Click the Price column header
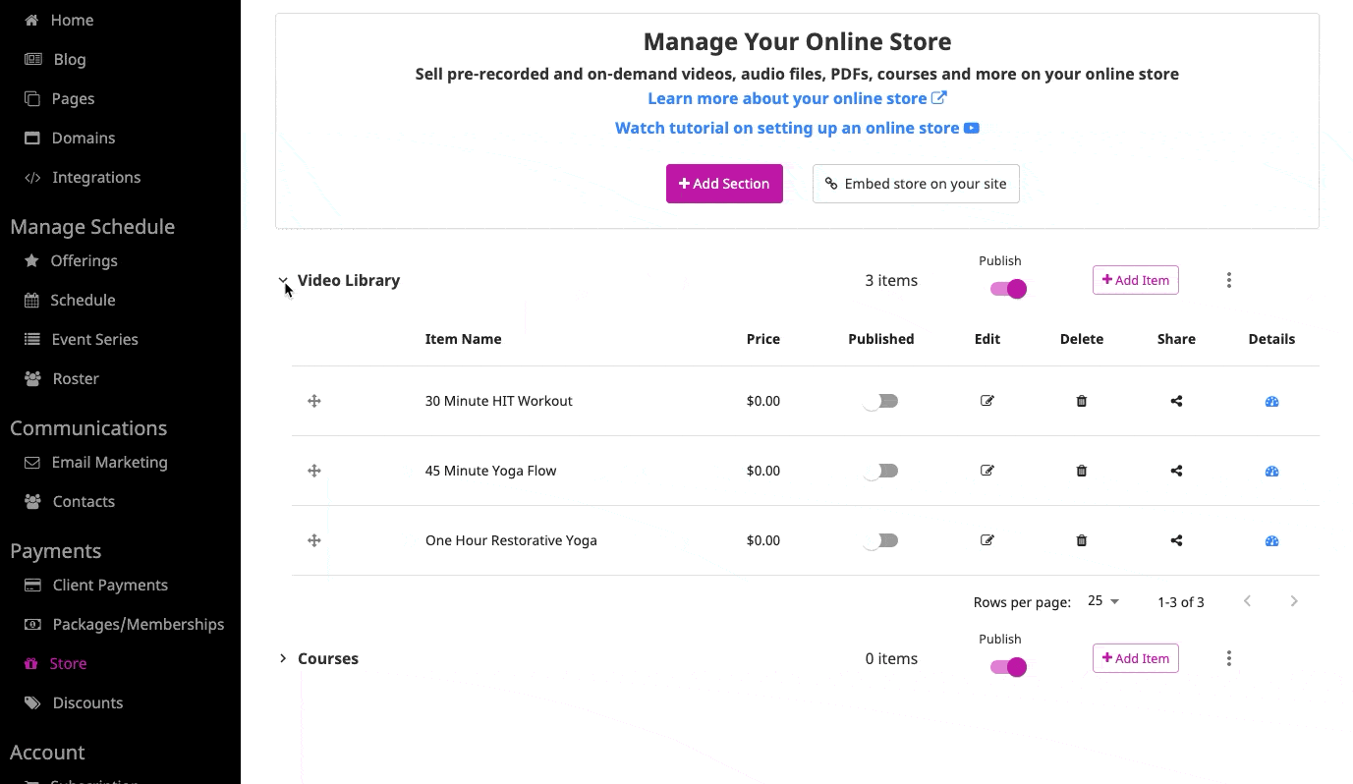Image resolution: width=1353 pixels, height=784 pixels. (763, 339)
